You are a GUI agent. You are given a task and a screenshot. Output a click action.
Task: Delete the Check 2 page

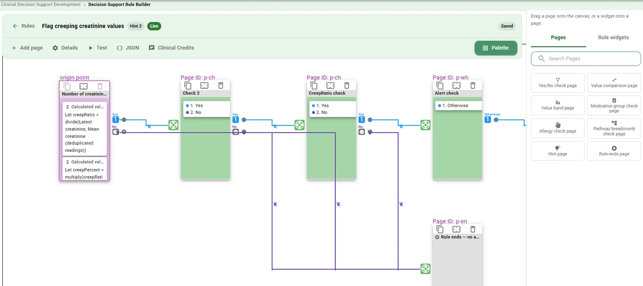[221, 86]
